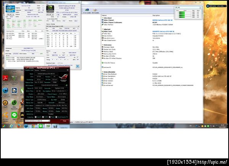229x166 pixels.
Task: Click the Windows Start button
Action: (x=4, y=126)
